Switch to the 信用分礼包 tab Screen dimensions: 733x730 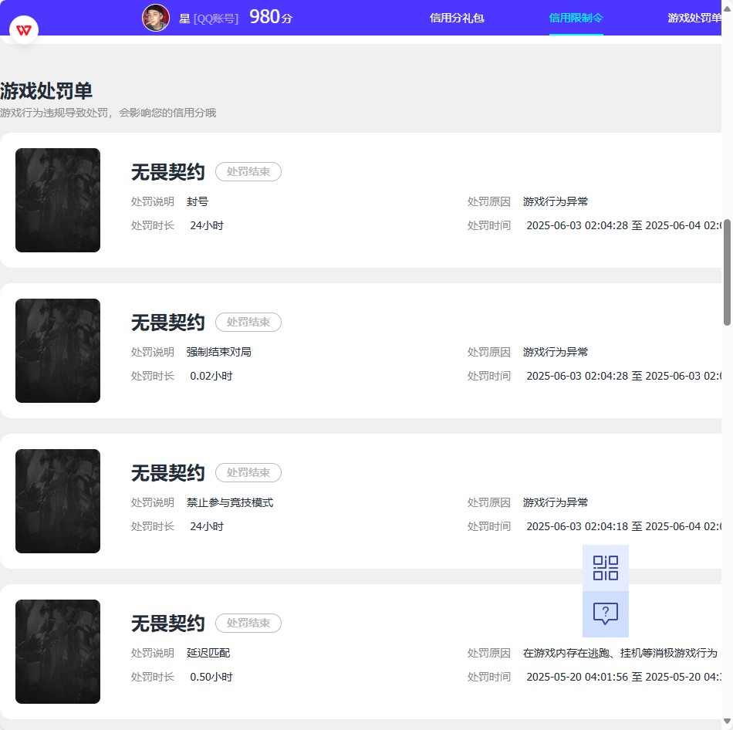coord(457,18)
